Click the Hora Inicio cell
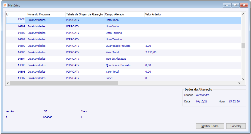 tap(112, 26)
